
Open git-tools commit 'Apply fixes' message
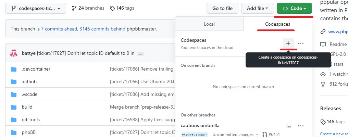(142, 120)
